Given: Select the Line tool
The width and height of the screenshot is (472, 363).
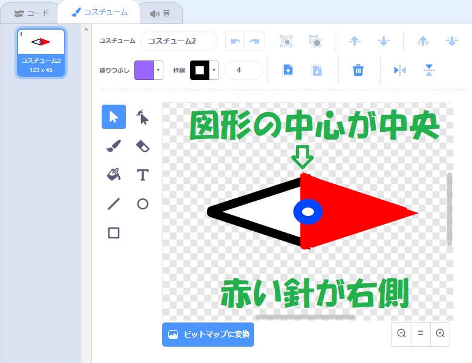Looking at the screenshot, I should click(x=114, y=204).
